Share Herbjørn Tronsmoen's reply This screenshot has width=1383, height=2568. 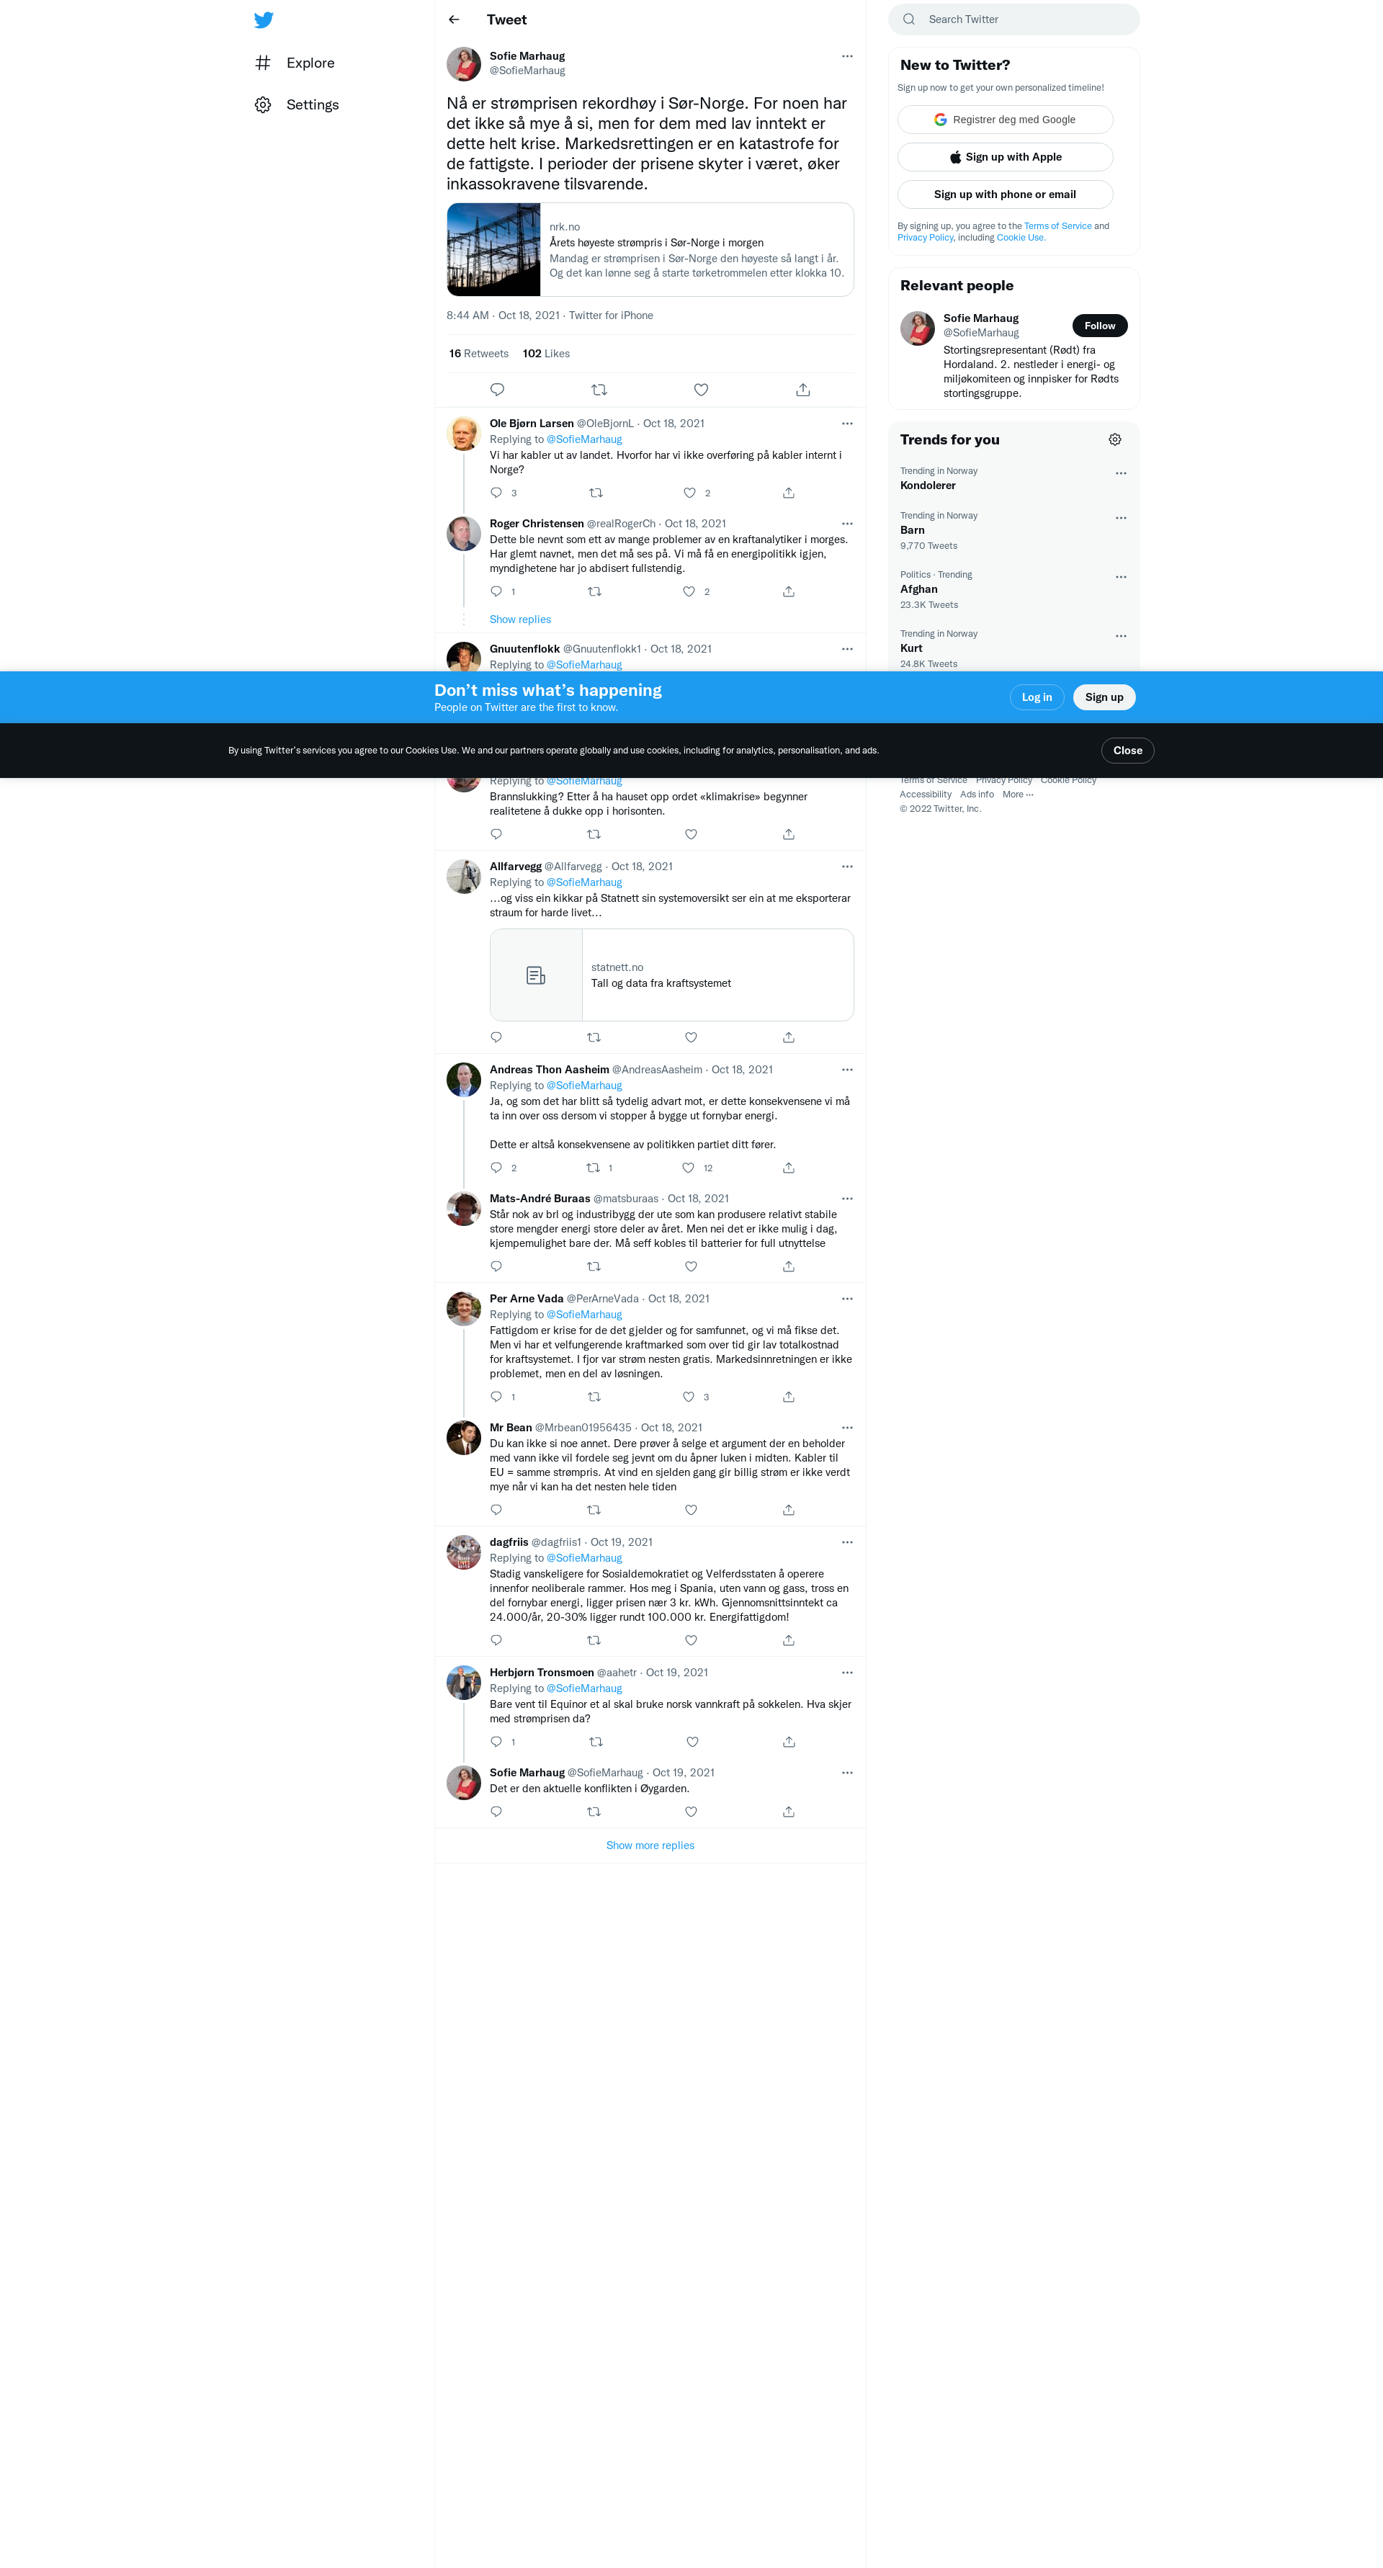pos(789,1742)
